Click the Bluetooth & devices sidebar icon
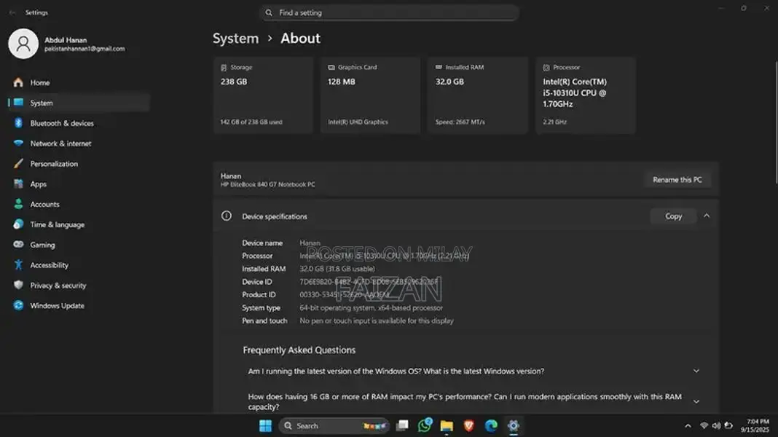Image resolution: width=778 pixels, height=437 pixels. click(18, 123)
